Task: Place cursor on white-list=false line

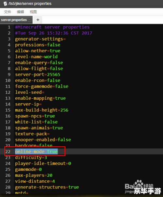Action: click(x=37, y=122)
